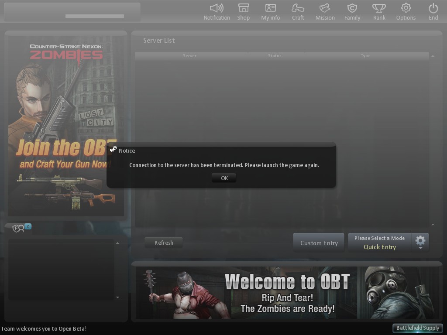View My Info profile
The width and height of the screenshot is (447, 335).
pos(270,11)
